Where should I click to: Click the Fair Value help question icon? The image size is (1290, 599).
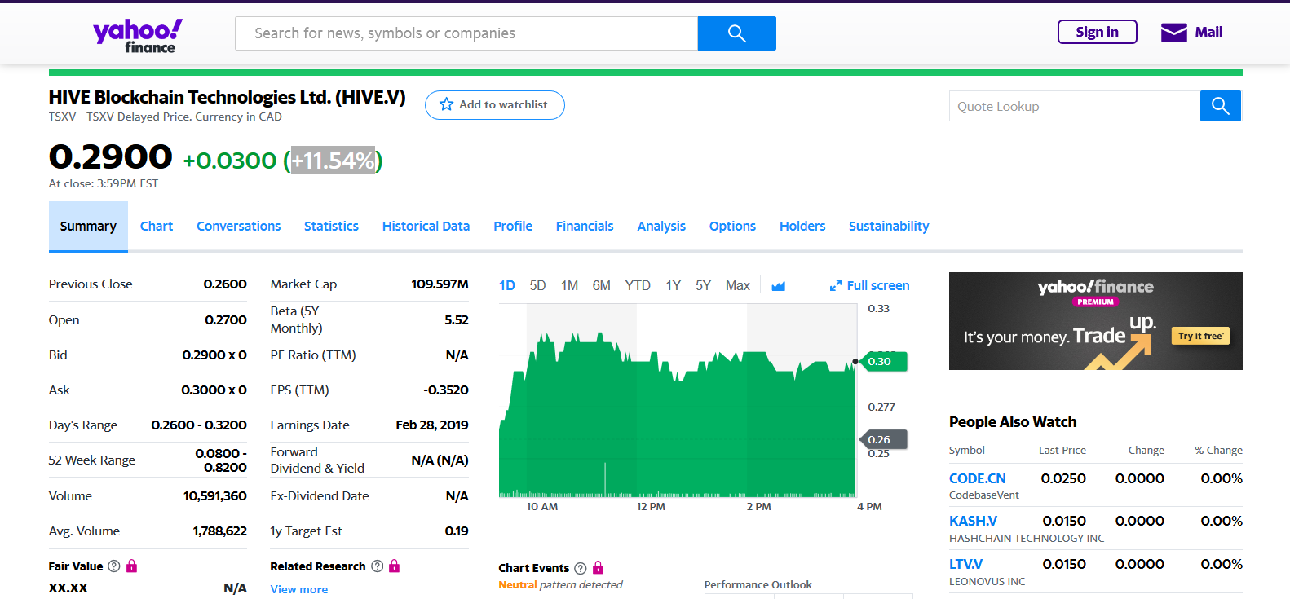click(x=114, y=566)
